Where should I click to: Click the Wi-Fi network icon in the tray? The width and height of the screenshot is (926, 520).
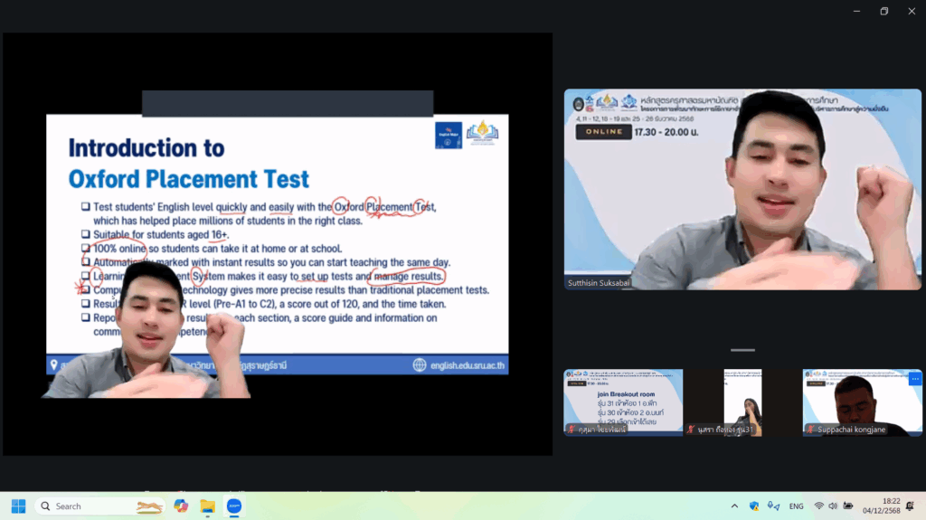[x=819, y=506]
